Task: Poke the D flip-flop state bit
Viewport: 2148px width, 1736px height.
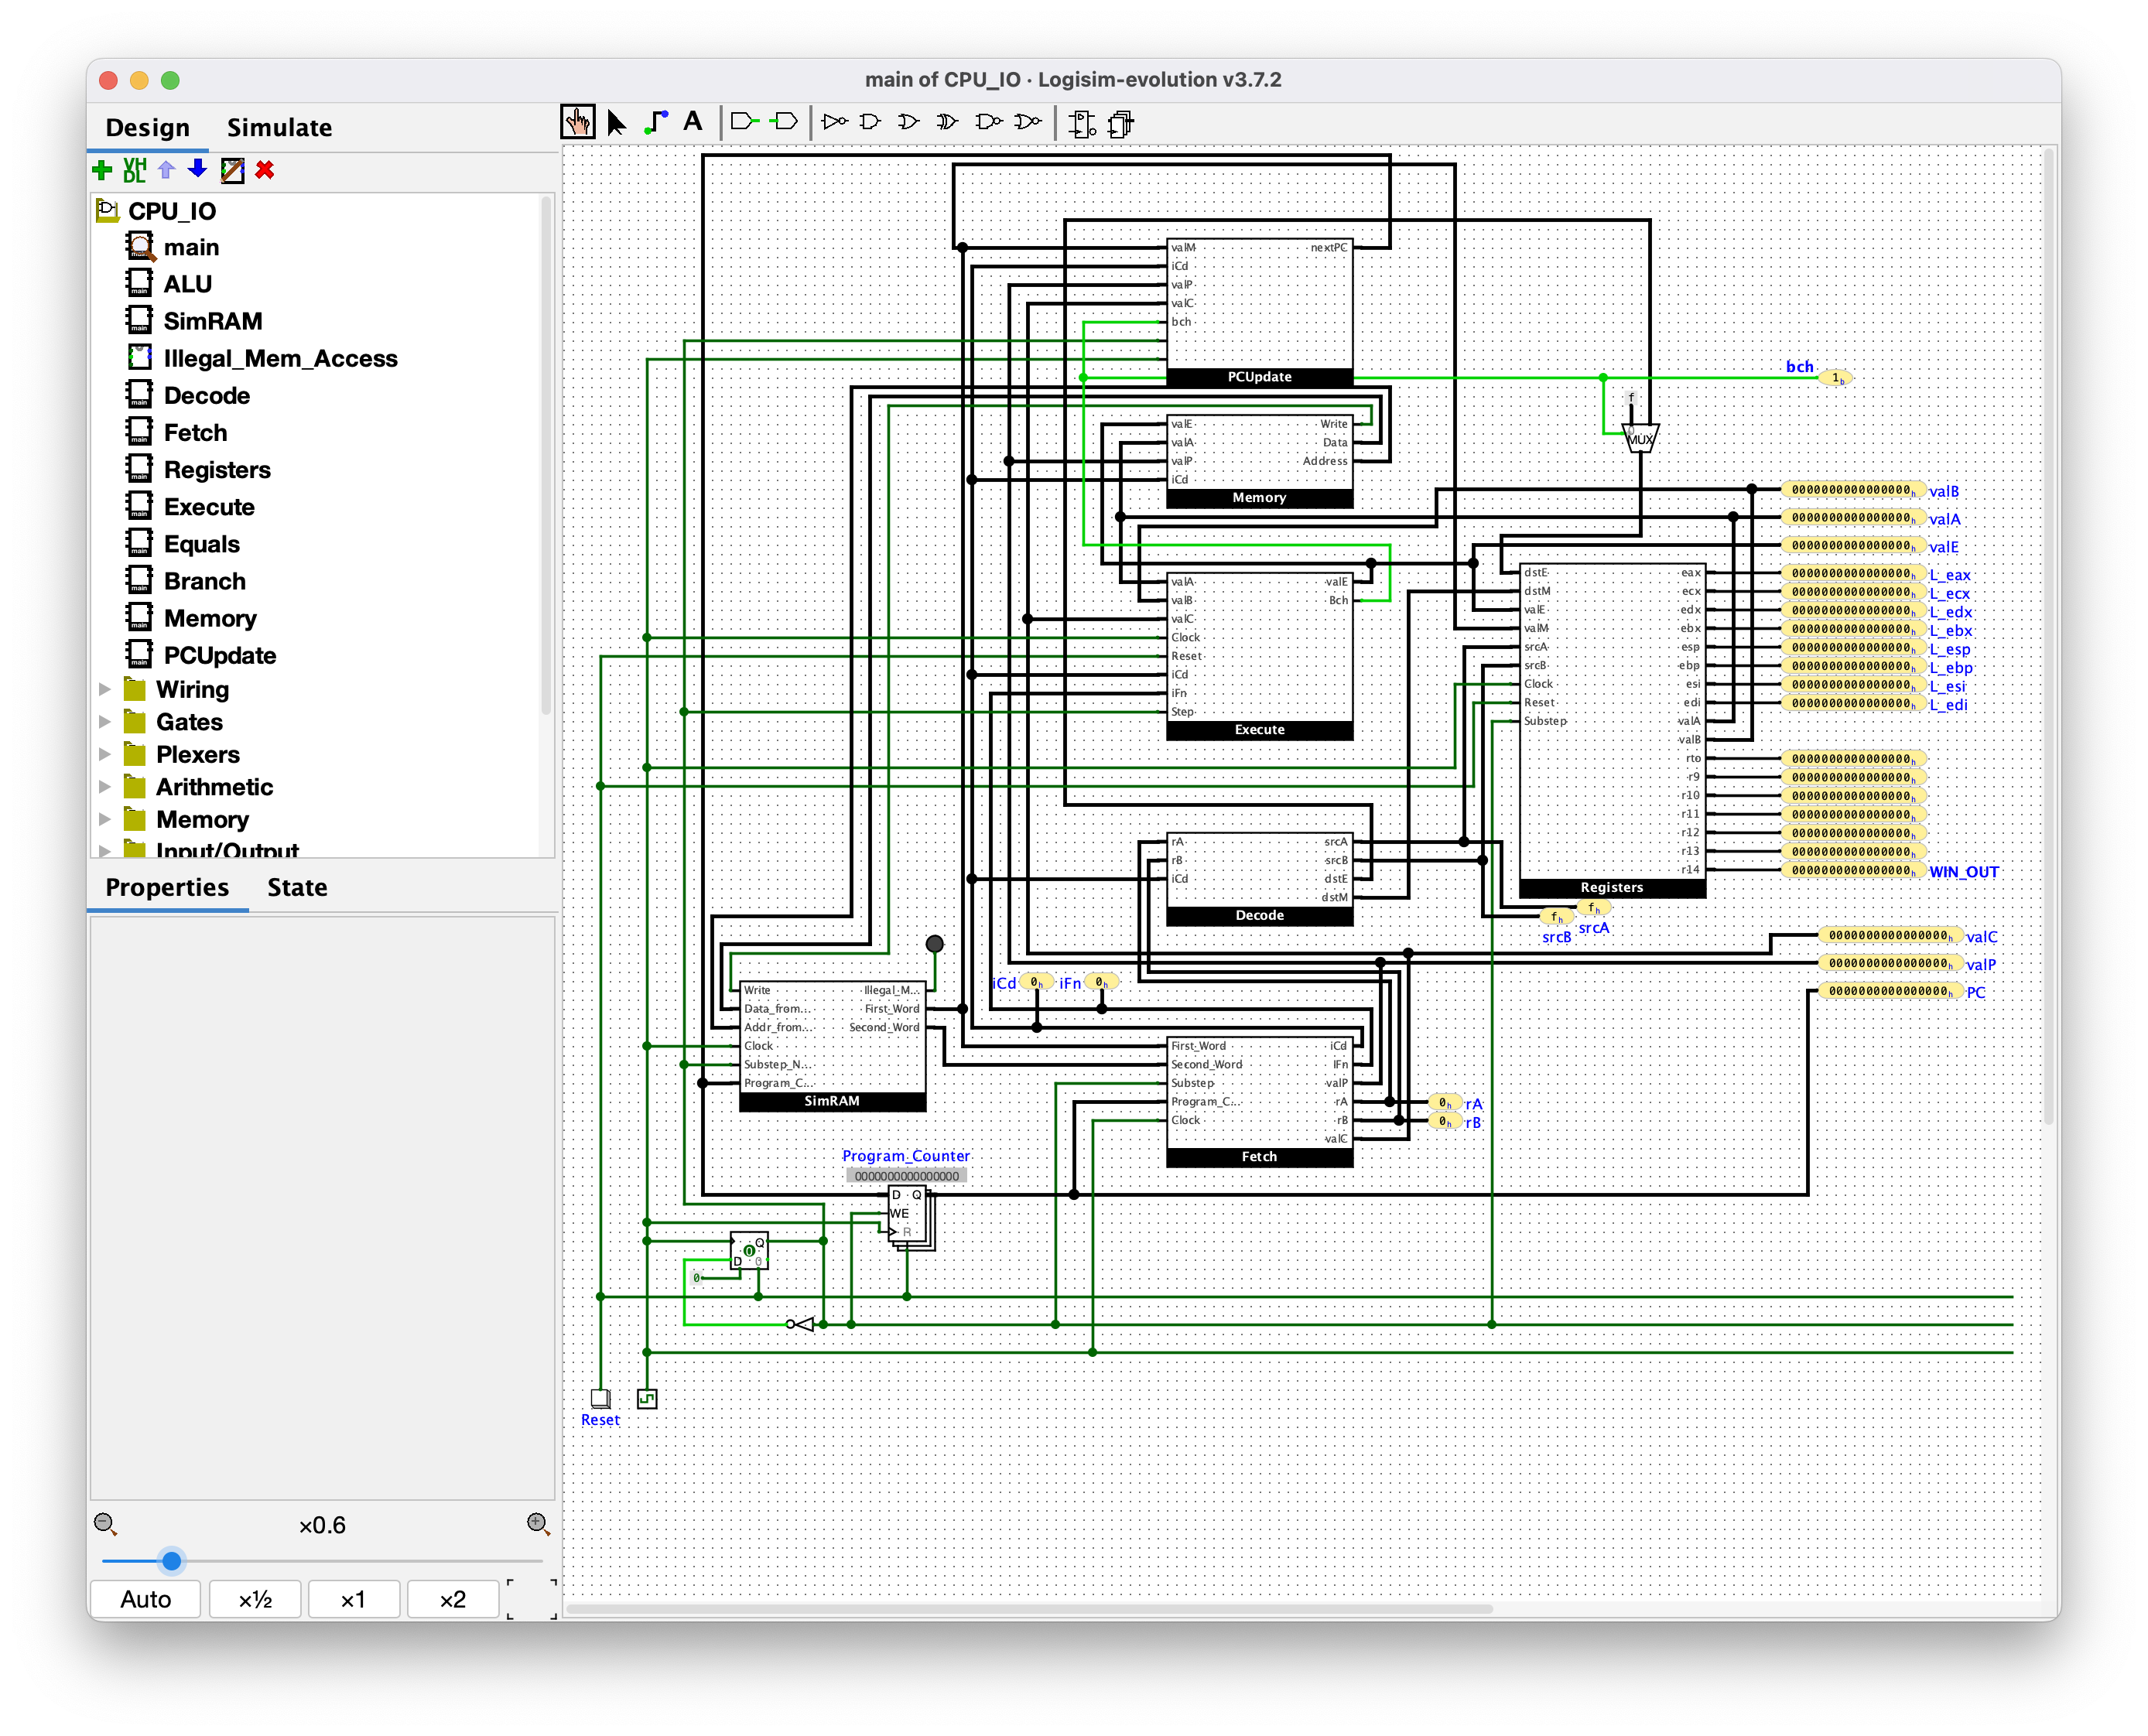Action: (749, 1251)
